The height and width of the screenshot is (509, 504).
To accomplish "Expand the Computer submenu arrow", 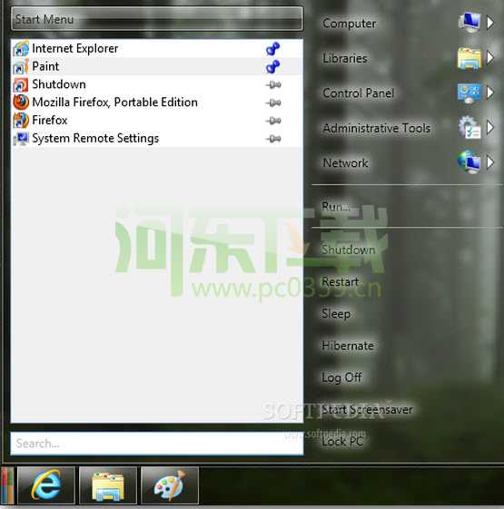I will click(x=490, y=23).
